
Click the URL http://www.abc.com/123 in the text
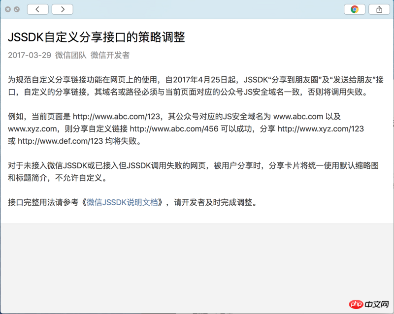116,117
